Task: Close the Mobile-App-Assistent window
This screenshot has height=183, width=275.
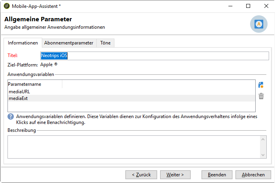Action: coord(266,6)
